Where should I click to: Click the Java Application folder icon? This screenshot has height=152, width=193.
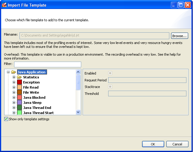[14, 72]
